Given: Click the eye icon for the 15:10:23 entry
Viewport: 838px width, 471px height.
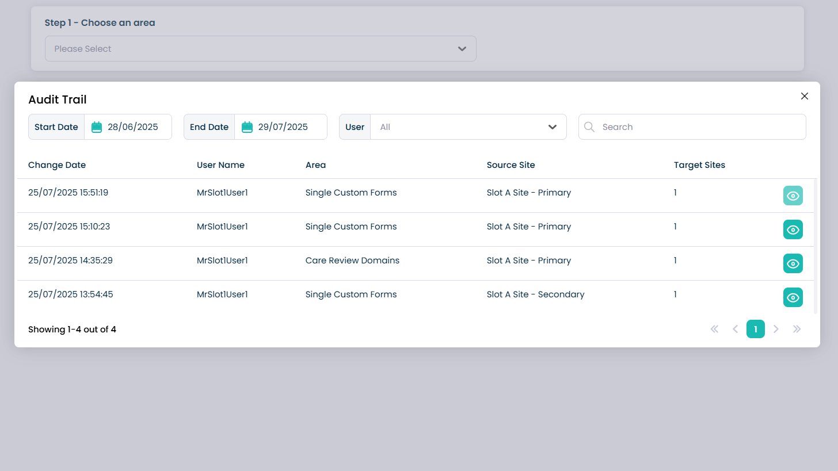Looking at the screenshot, I should [x=793, y=229].
